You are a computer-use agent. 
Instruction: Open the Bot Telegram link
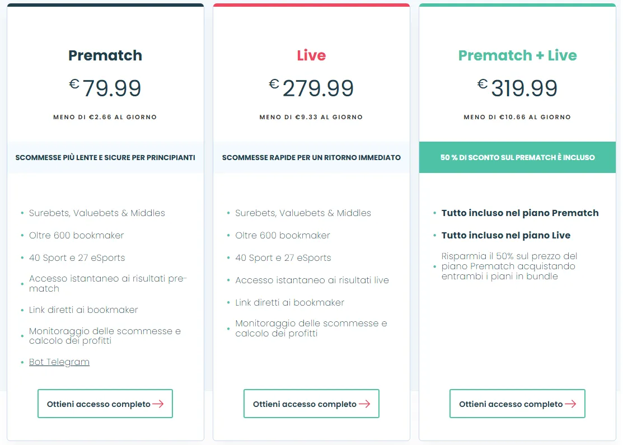click(59, 362)
